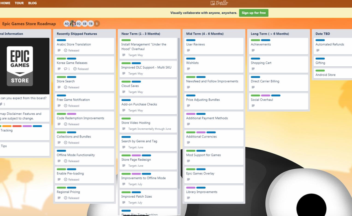
Task: Click description icon on User Reviews card
Action: (188, 50)
